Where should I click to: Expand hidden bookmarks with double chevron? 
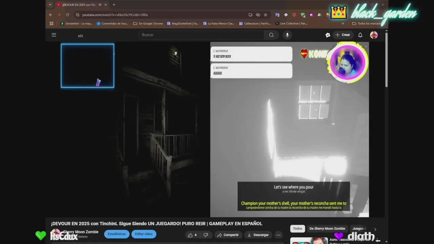[x=343, y=23]
